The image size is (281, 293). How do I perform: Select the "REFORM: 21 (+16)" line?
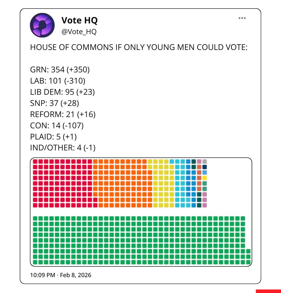pyautogui.click(x=63, y=114)
